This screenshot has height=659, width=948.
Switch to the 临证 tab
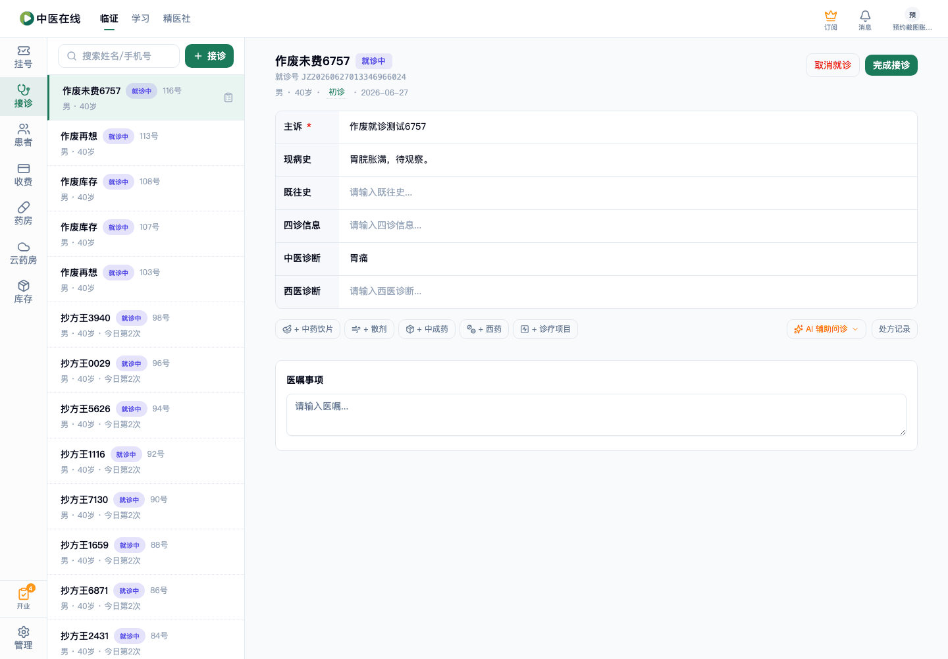[x=109, y=18]
